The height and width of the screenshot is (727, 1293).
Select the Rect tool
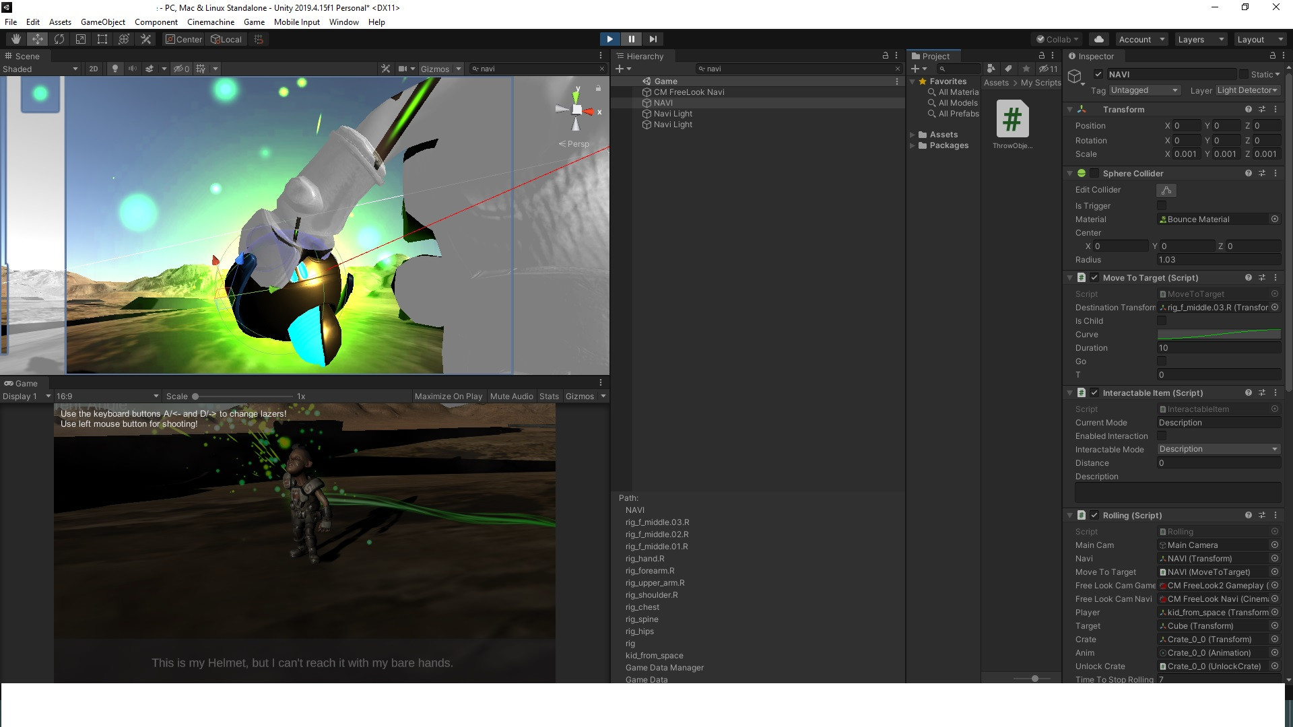pos(102,39)
